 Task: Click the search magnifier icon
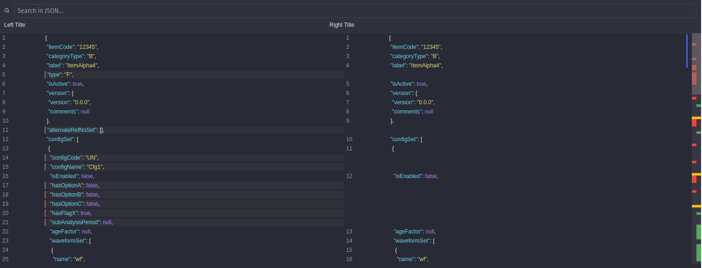click(7, 11)
